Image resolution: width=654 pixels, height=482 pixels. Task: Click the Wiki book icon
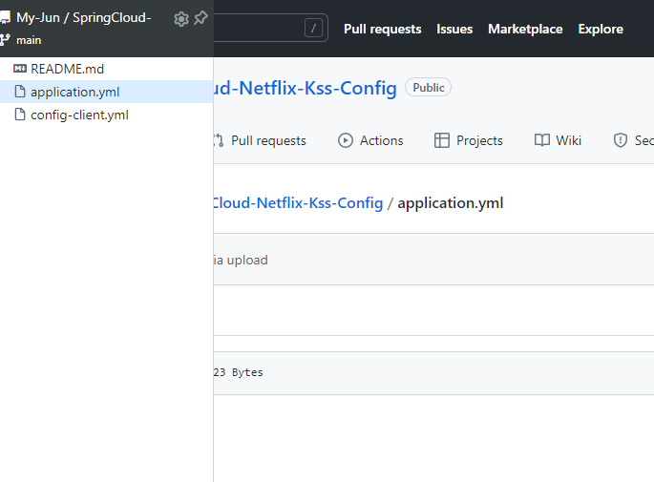coord(541,140)
